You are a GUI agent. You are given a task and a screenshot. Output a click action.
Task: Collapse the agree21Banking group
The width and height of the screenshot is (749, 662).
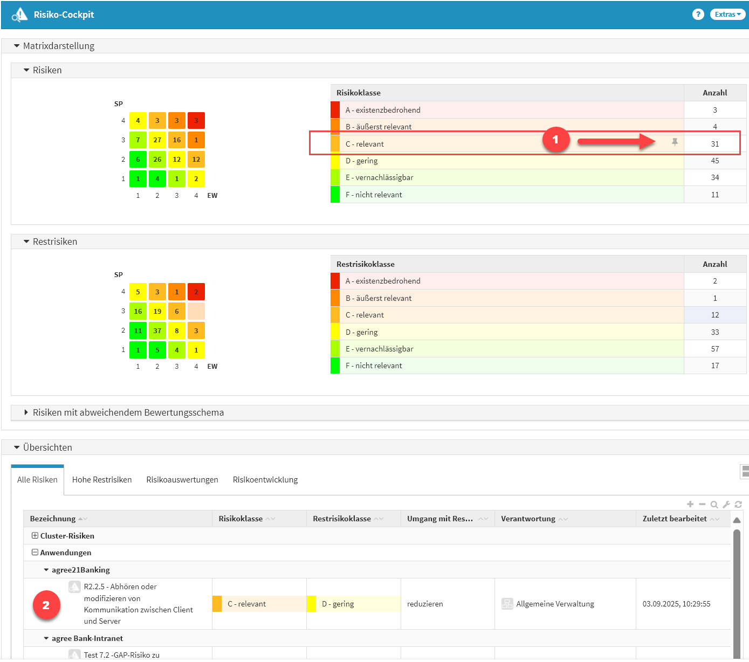(46, 570)
